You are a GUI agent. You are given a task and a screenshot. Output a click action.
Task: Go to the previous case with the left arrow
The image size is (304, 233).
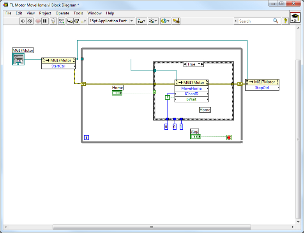[x=185, y=64]
